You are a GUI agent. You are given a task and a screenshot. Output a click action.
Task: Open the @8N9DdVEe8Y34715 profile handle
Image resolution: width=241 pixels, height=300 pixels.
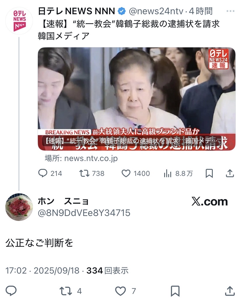tap(84, 213)
